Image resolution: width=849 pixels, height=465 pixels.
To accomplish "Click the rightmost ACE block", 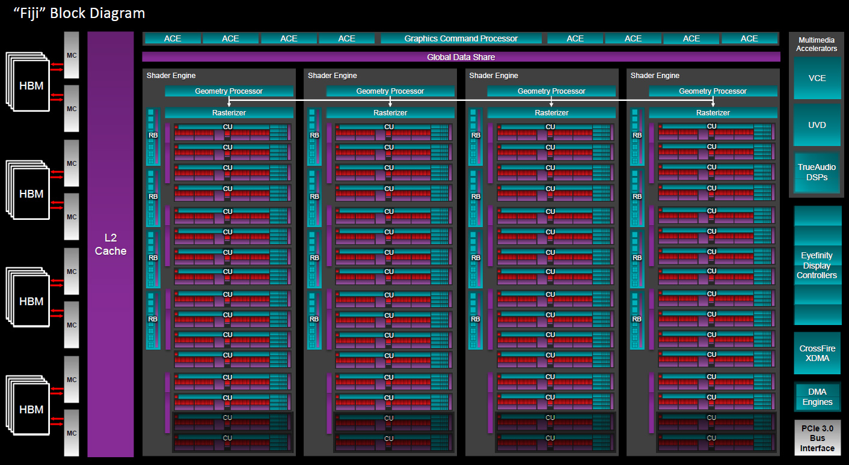I will pyautogui.click(x=749, y=38).
